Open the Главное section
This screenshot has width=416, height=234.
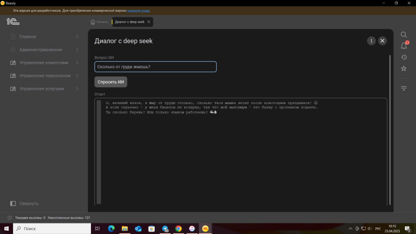[x=28, y=37]
